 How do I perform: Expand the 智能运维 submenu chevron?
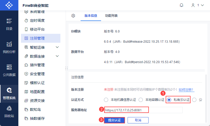click(x=57, y=47)
